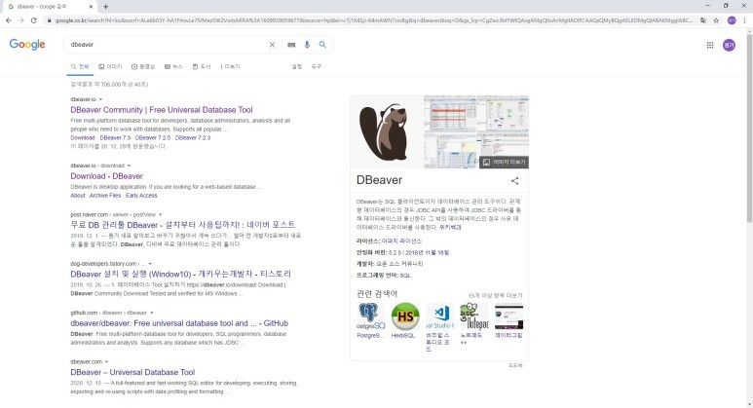Click the Google logo
Screen dimensions: 753x408
tap(27, 44)
